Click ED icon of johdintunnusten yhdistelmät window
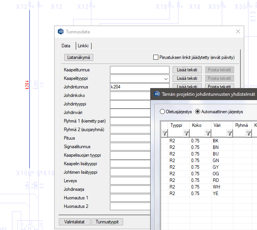 (x=157, y=93)
